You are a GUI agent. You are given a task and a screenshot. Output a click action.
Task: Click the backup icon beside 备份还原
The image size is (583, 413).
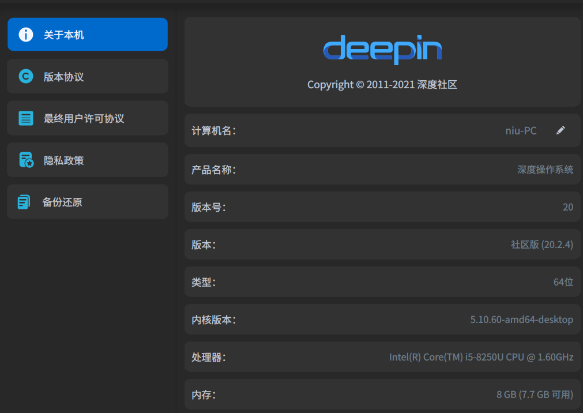(x=24, y=202)
